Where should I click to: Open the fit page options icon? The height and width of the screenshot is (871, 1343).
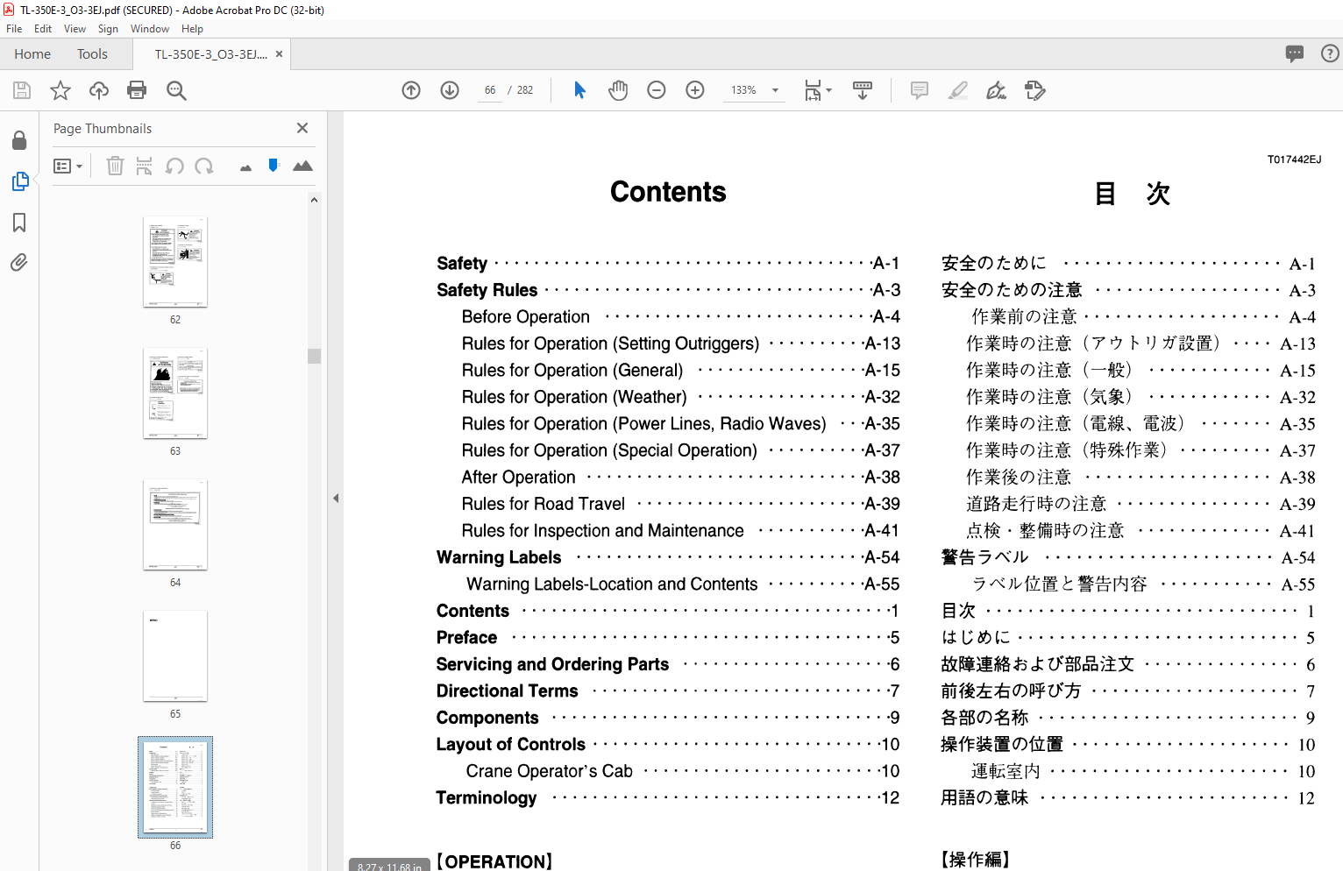point(818,90)
